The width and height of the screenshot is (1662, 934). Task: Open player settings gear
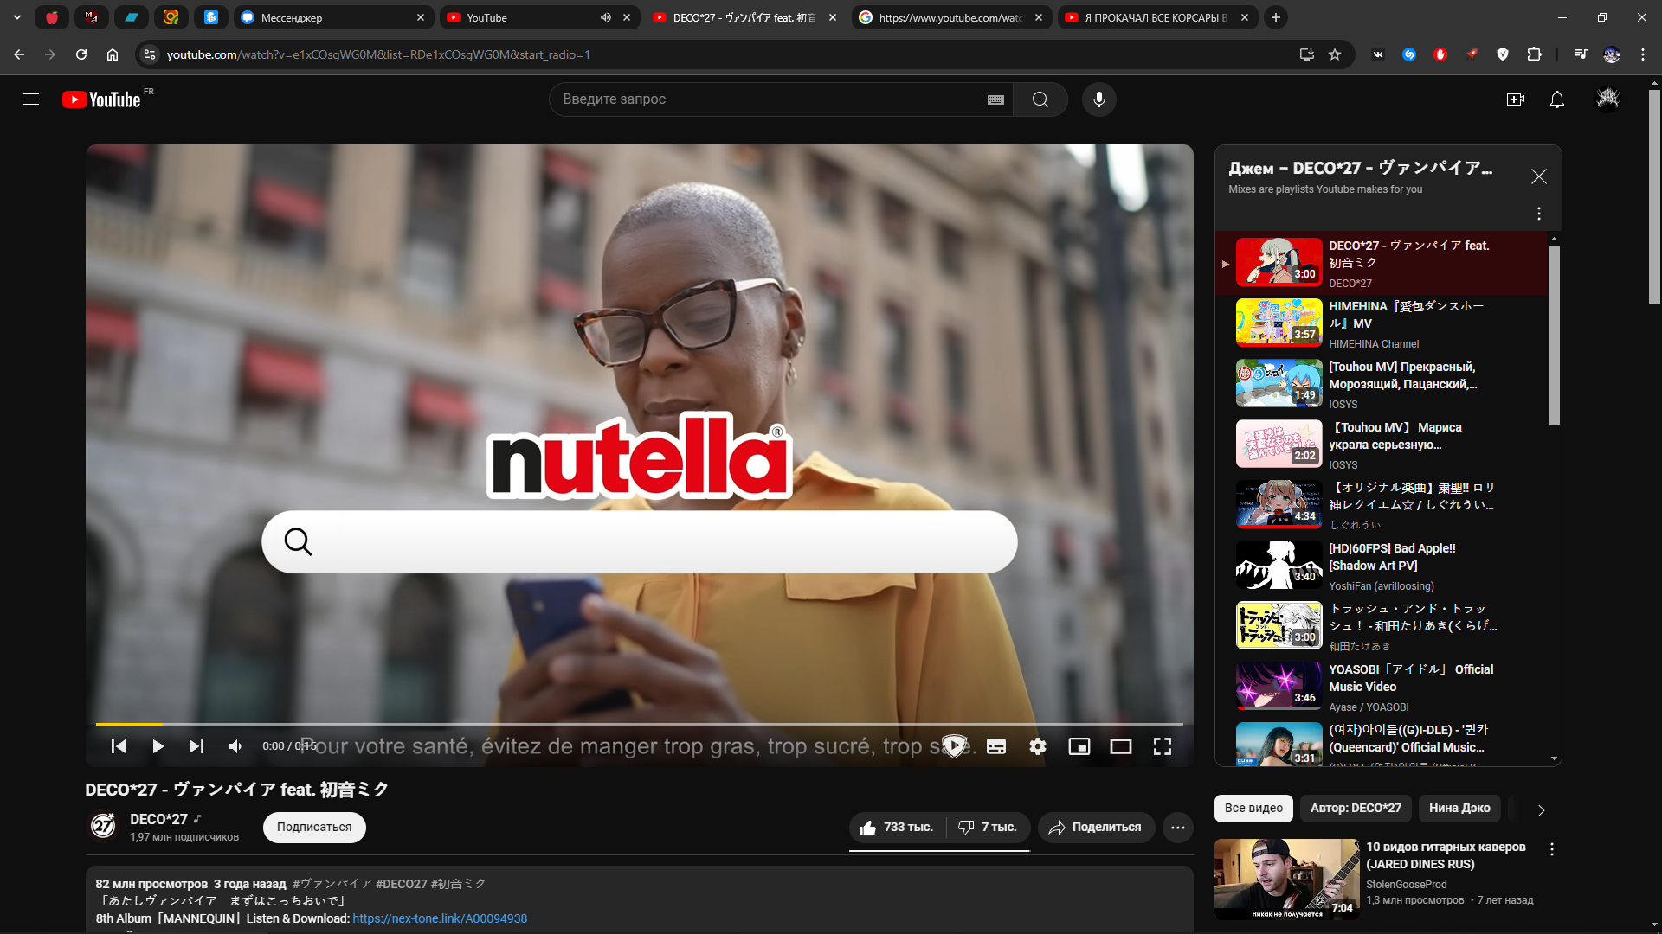pos(1038,746)
